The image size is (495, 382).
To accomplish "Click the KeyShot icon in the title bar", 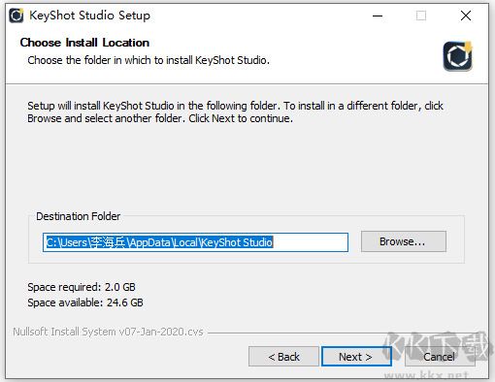I will pos(16,16).
